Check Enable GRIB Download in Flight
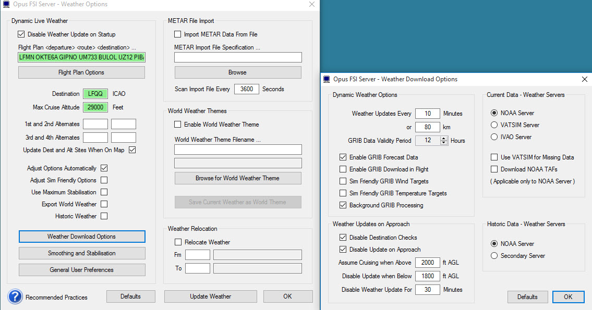 (x=343, y=169)
